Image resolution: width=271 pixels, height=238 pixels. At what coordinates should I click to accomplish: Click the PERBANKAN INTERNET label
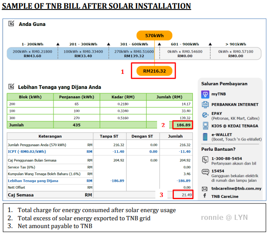235,105
